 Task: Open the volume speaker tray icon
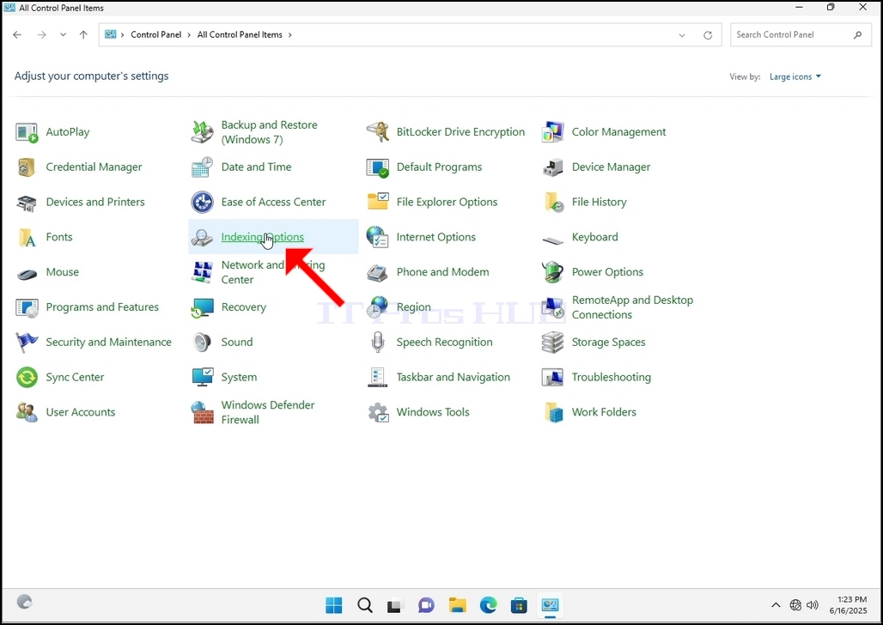(x=812, y=605)
